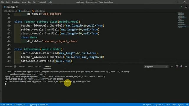Click 'db_table='Add_subject'' on line 37
This screenshot has height=106, width=189.
pos(45,14)
